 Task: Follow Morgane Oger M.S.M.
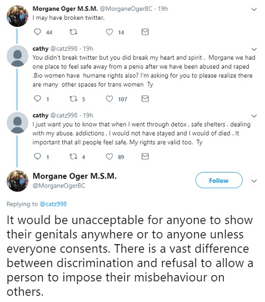pyautogui.click(x=219, y=180)
